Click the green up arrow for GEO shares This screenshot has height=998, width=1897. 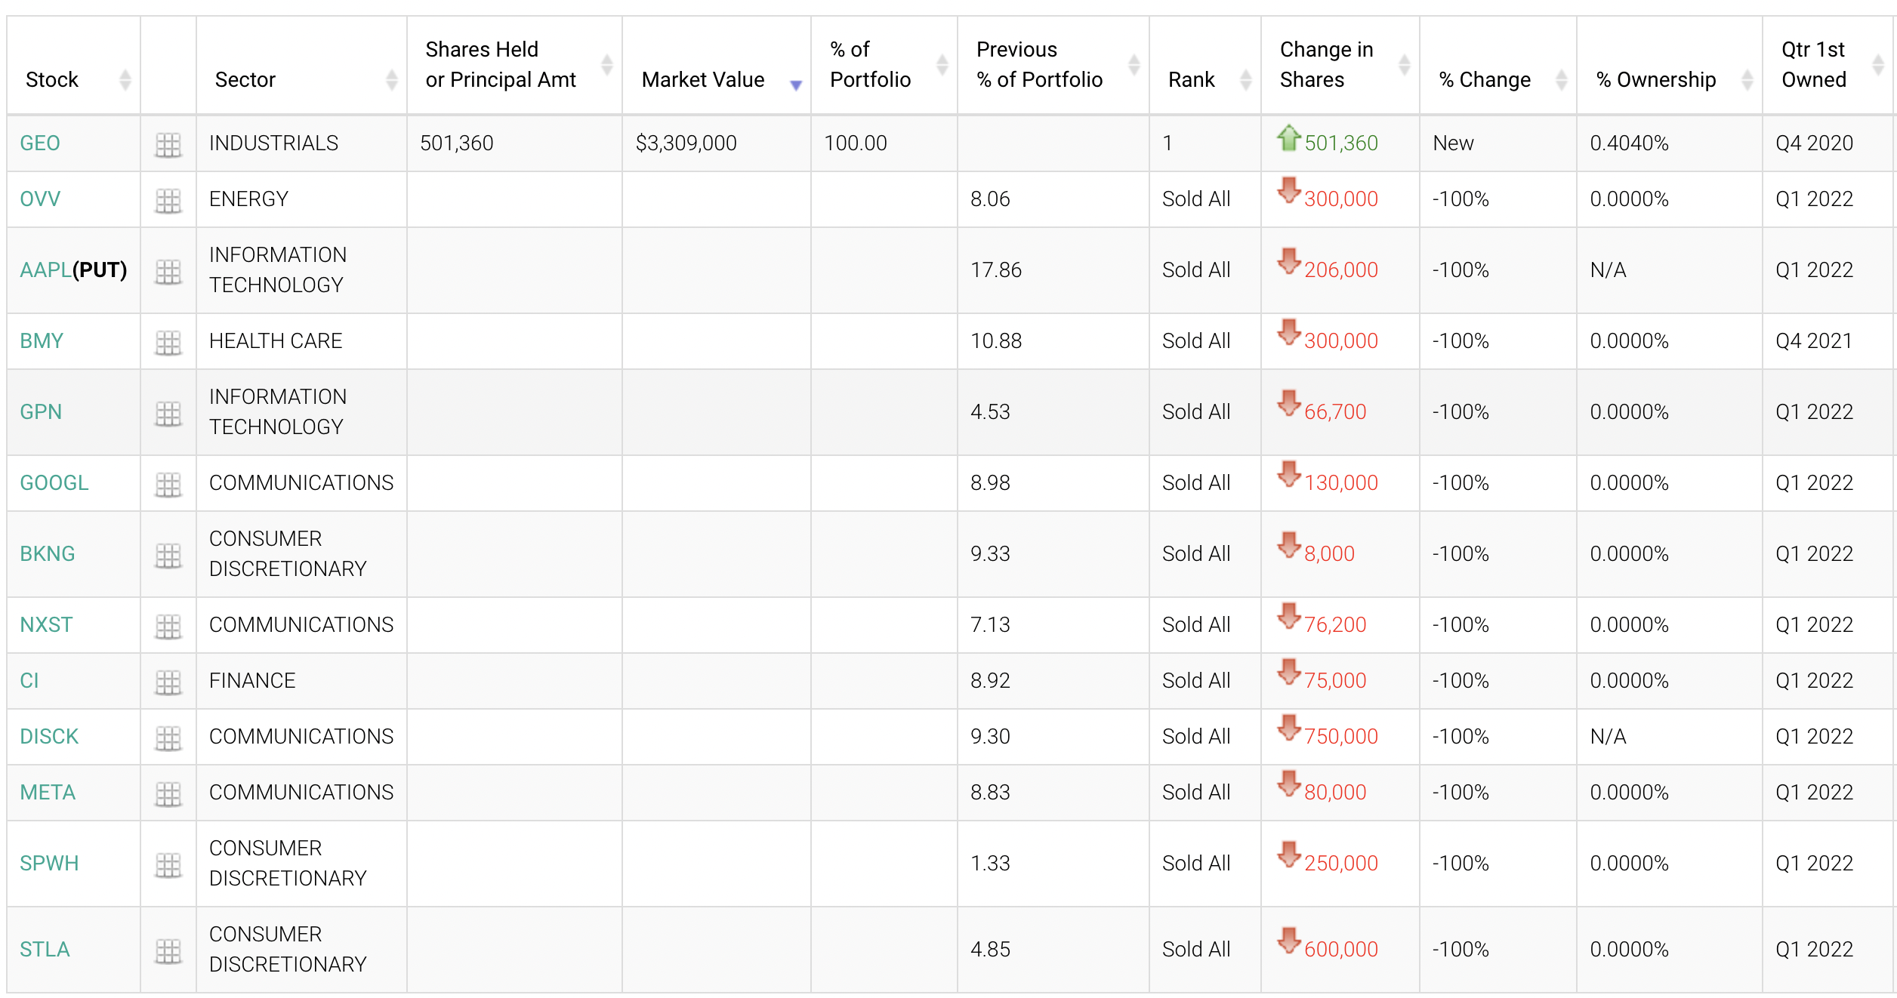click(x=1288, y=138)
